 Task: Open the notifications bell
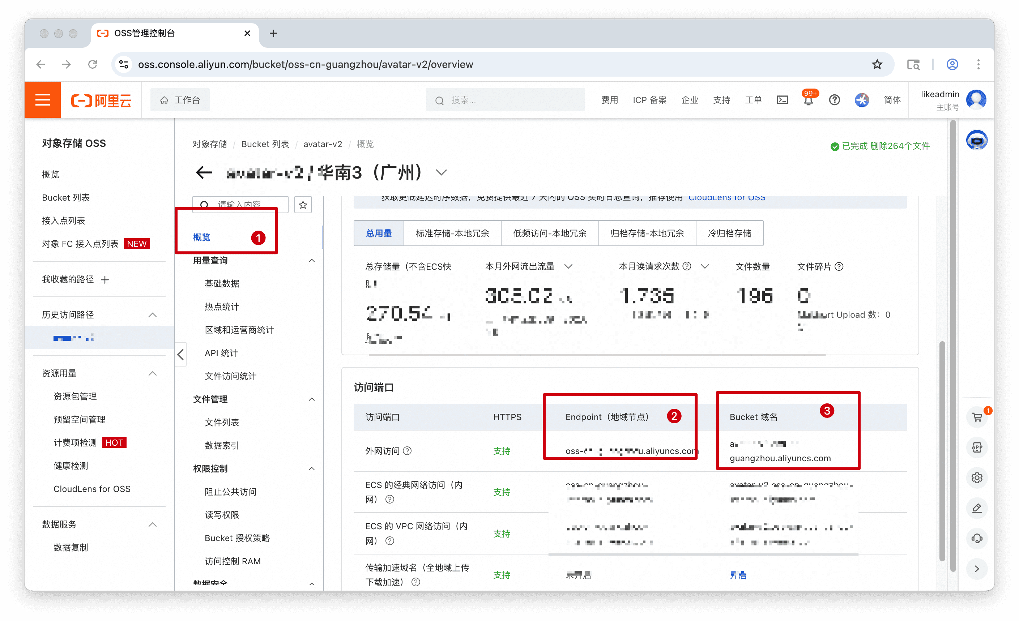pyautogui.click(x=808, y=100)
